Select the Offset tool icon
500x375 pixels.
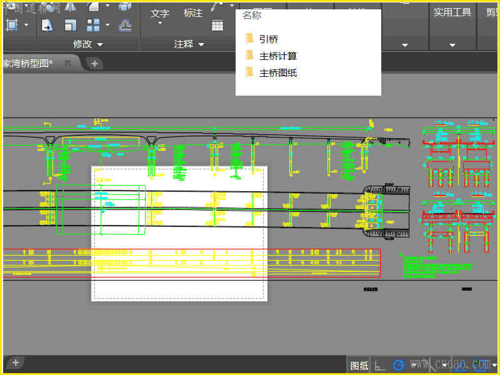pyautogui.click(x=125, y=25)
